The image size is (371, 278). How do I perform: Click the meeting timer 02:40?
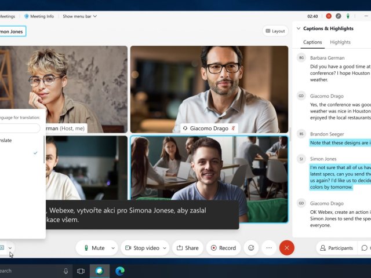(x=312, y=16)
